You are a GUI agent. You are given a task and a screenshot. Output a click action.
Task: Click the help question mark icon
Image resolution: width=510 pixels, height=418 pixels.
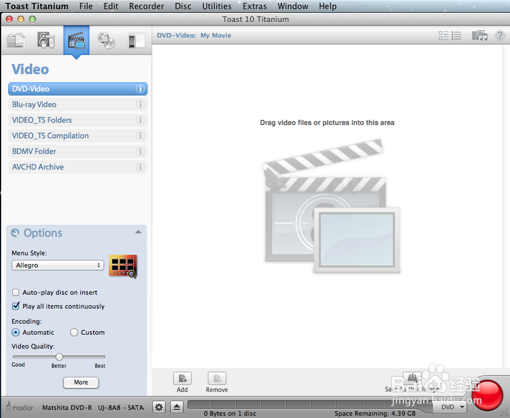point(500,35)
